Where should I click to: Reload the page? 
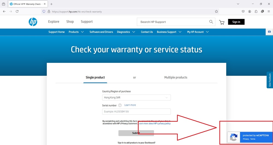[17, 11]
